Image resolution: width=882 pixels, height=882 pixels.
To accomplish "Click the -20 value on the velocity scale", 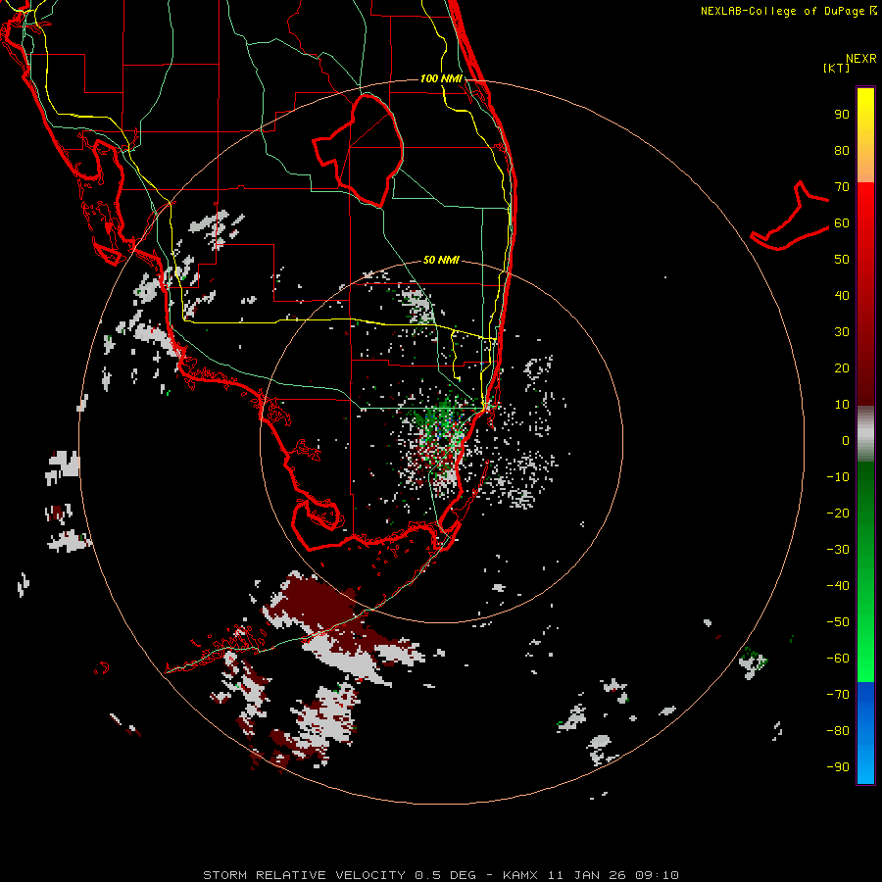I will [838, 513].
